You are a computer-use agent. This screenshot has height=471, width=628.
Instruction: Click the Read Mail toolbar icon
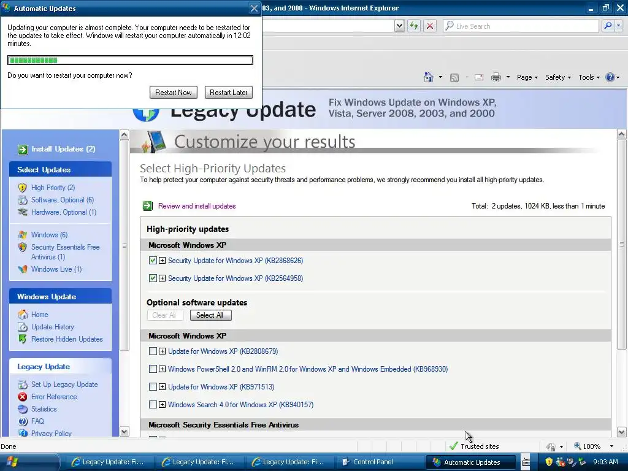479,77
